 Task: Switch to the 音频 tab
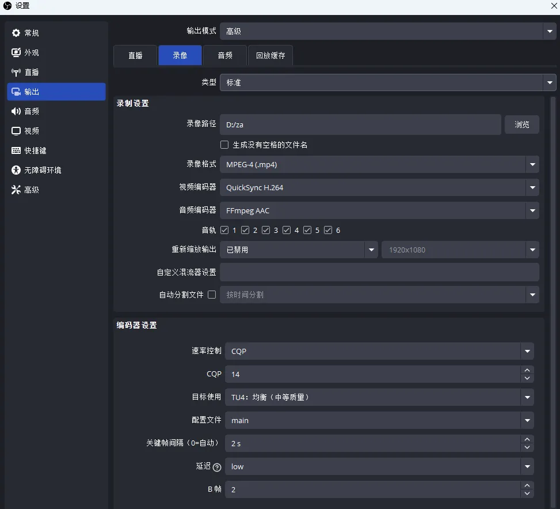[x=225, y=56]
